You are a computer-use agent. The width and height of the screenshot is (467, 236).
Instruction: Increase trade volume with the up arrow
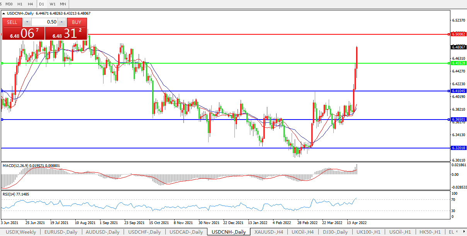coord(62,22)
